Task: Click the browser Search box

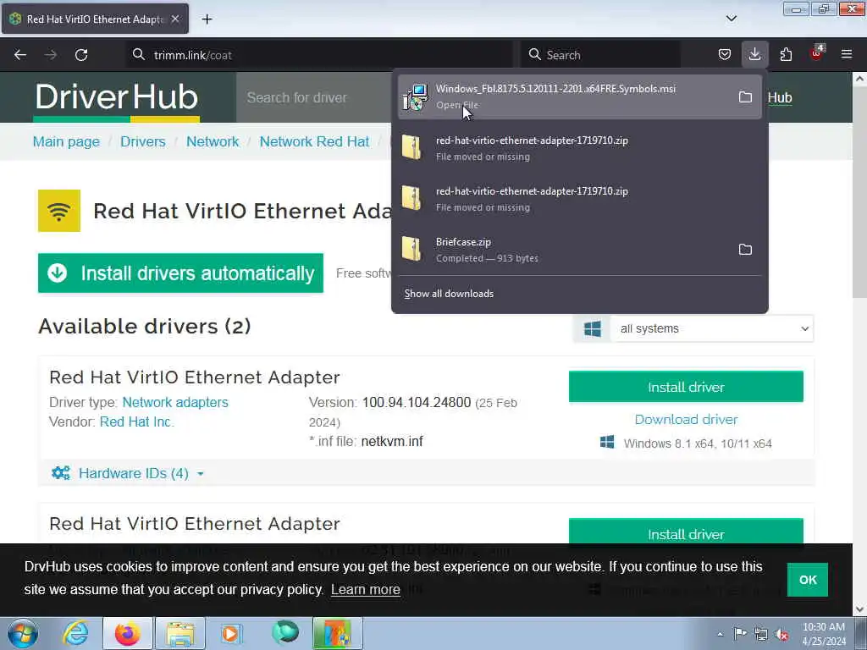Action: pos(600,55)
